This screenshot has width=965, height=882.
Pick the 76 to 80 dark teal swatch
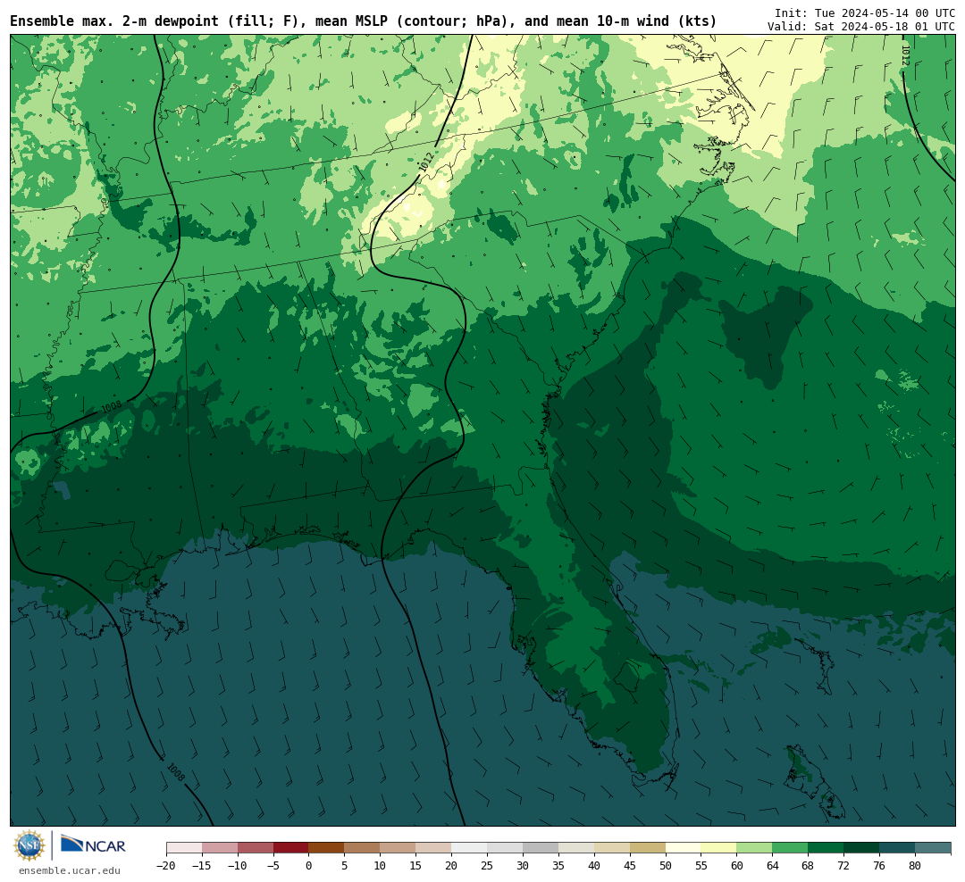click(898, 848)
